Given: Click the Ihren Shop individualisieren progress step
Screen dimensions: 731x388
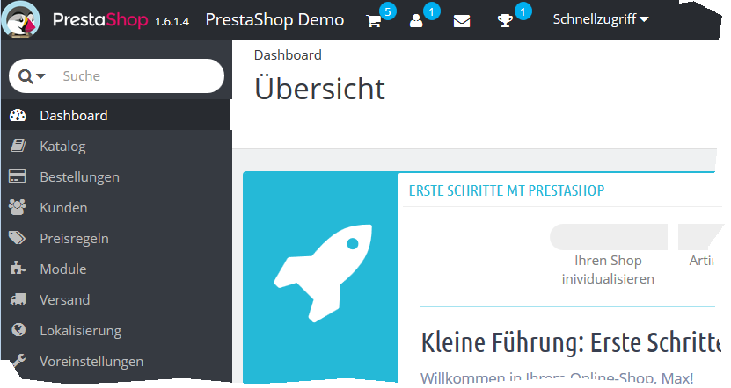Looking at the screenshot, I should pos(608,255).
